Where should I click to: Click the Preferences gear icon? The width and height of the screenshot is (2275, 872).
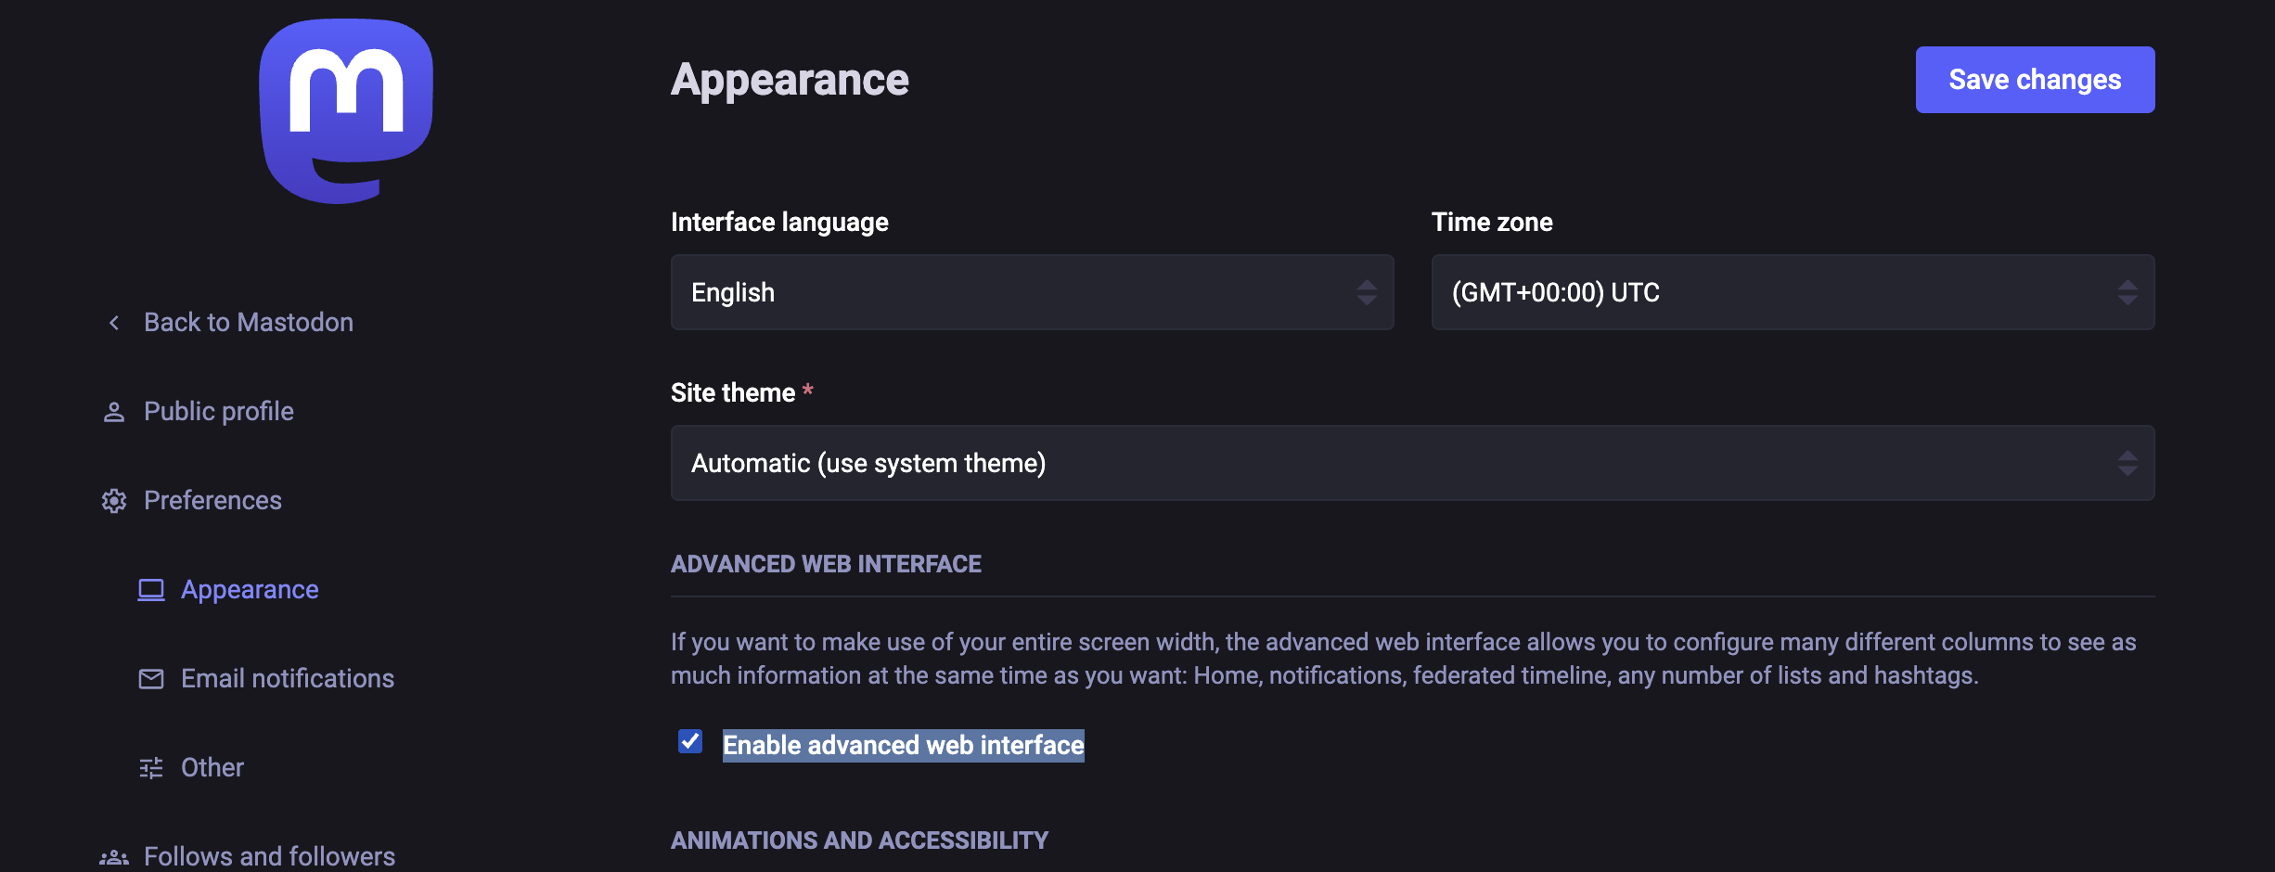click(x=113, y=500)
